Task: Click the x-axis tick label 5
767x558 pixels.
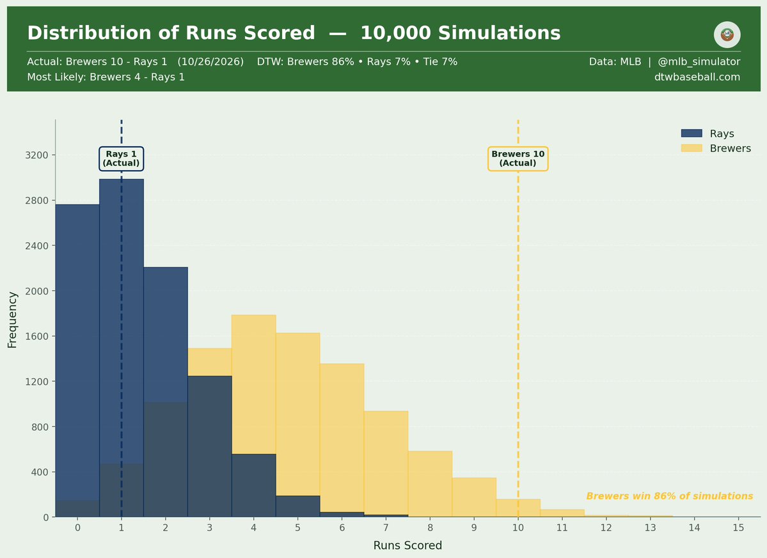Action: tap(297, 528)
